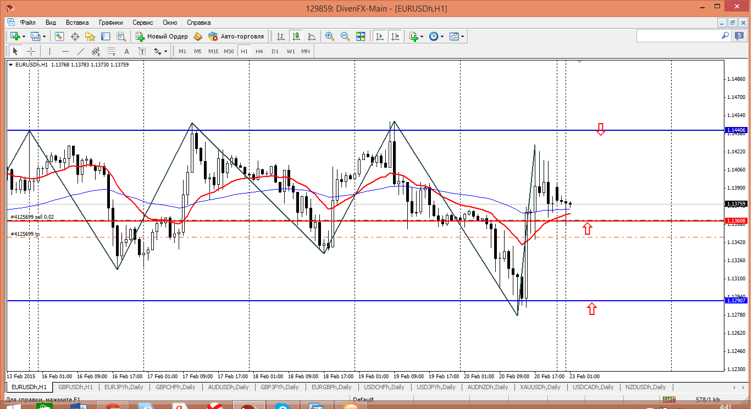Draw a vertical line tool
Image resolution: width=753 pixels, height=409 pixels.
click(49, 51)
